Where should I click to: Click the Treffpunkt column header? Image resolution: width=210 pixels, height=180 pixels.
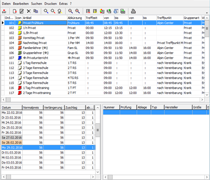(170, 18)
